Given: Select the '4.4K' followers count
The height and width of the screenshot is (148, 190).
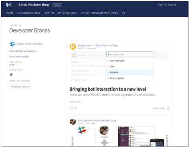Looking at the screenshot, I should click(12, 65).
